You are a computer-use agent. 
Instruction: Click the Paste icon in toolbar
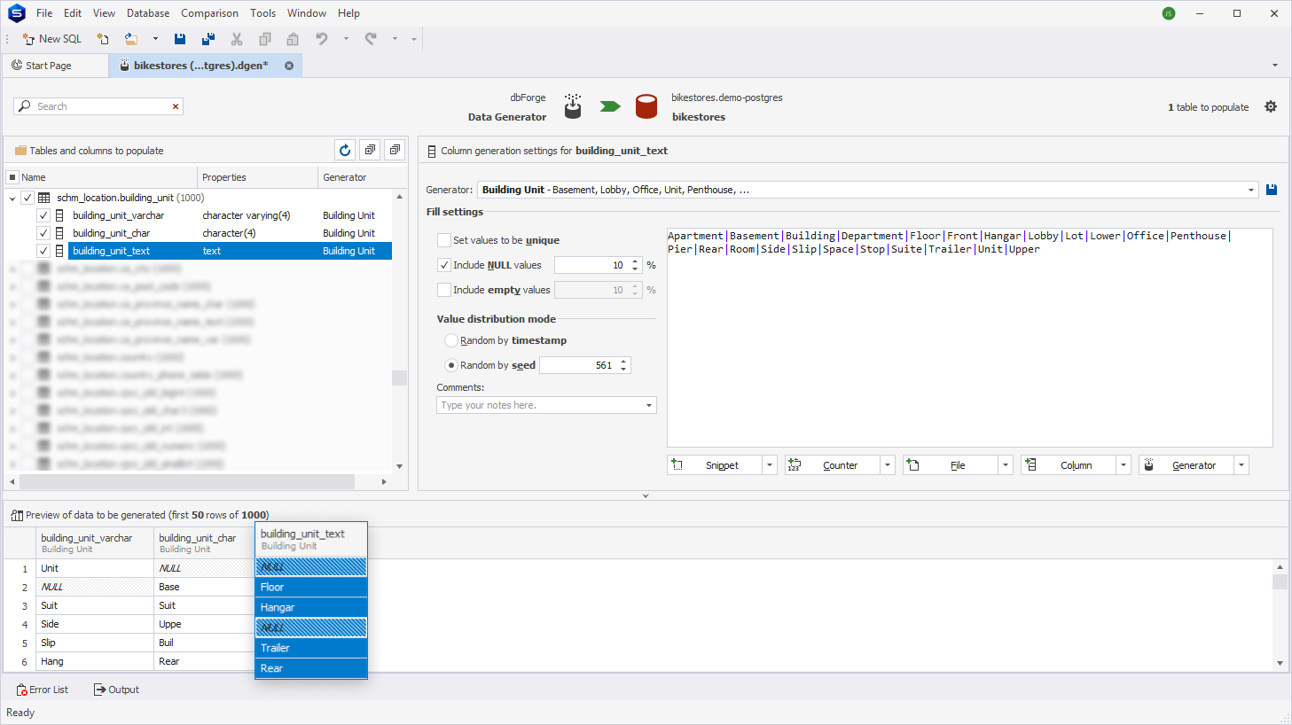click(294, 39)
